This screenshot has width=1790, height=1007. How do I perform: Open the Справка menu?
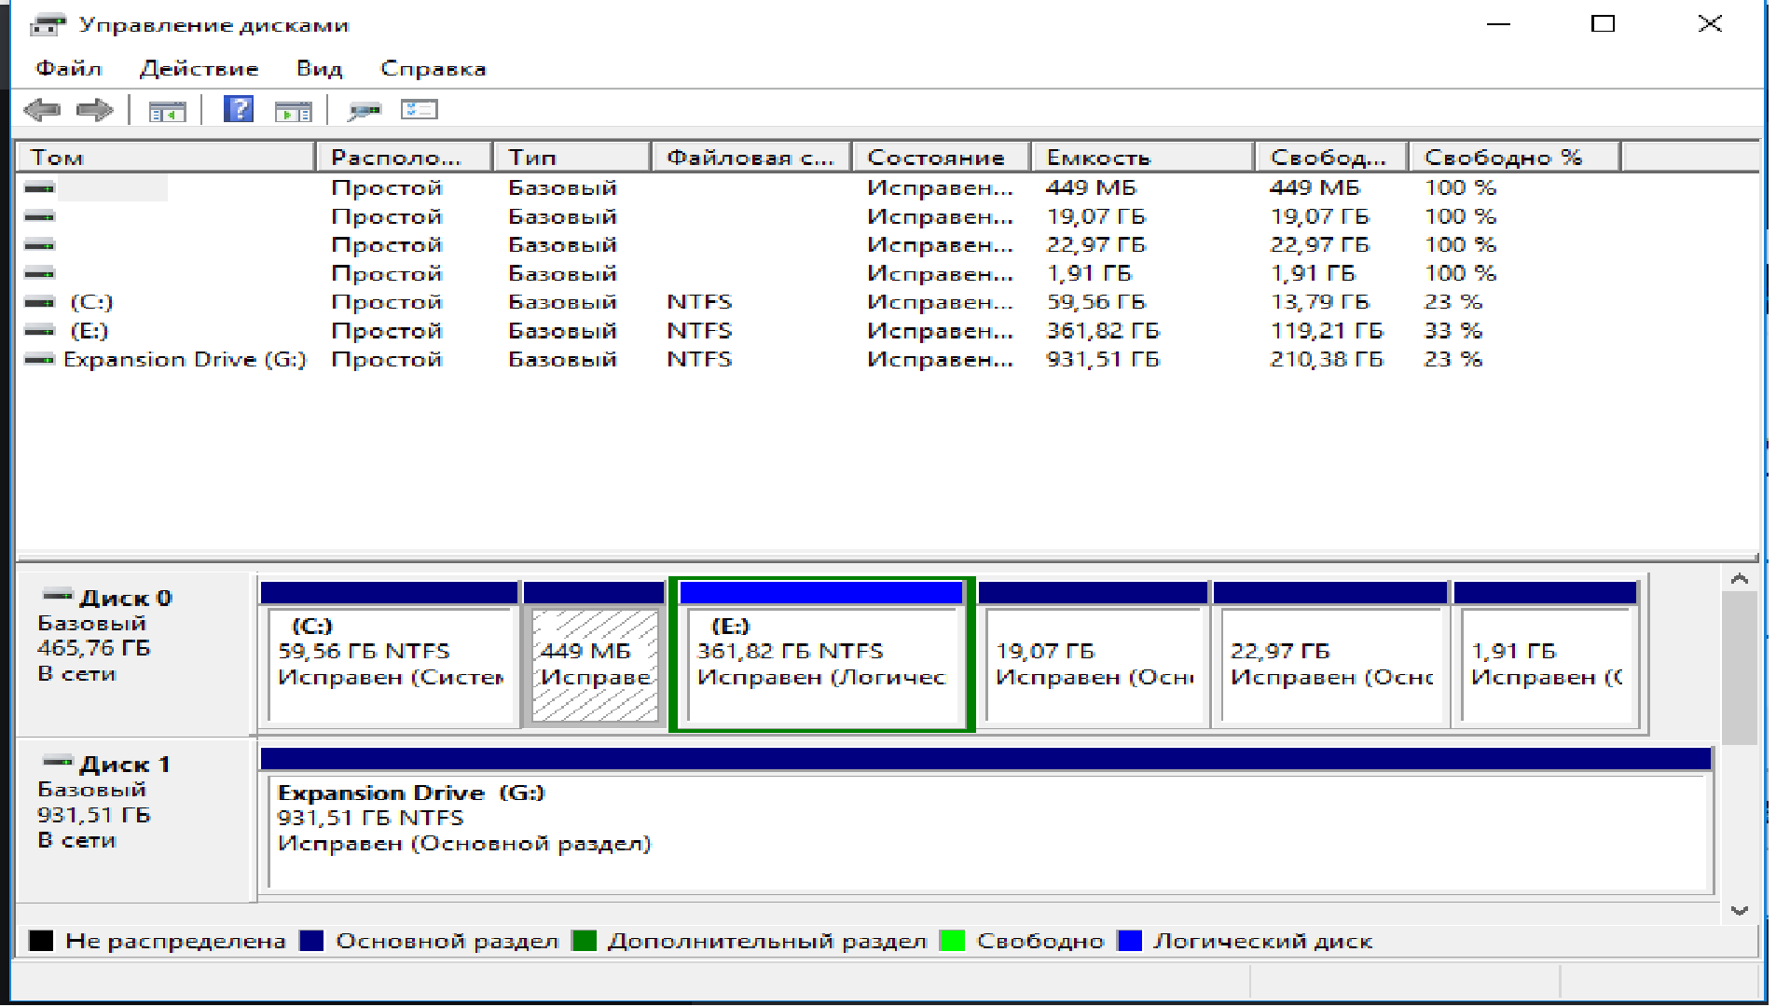(x=434, y=69)
